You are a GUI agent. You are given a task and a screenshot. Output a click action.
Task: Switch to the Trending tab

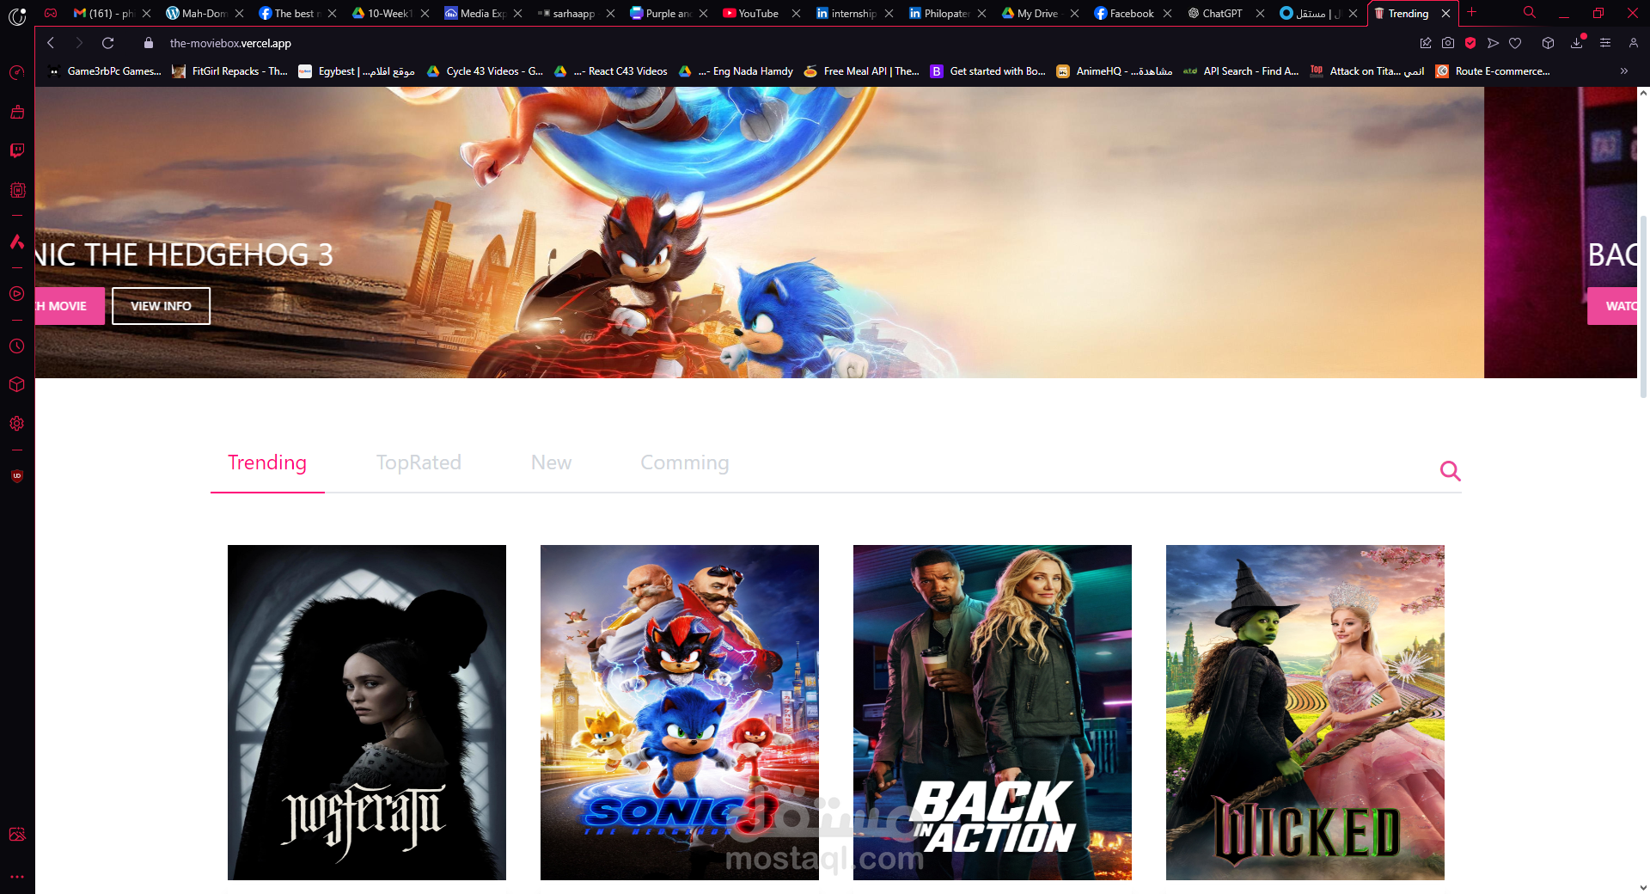[x=267, y=462]
